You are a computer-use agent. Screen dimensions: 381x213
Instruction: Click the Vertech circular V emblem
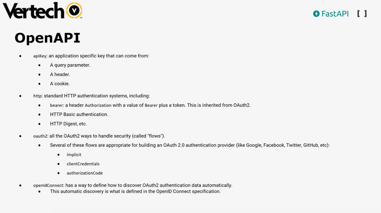[74, 11]
